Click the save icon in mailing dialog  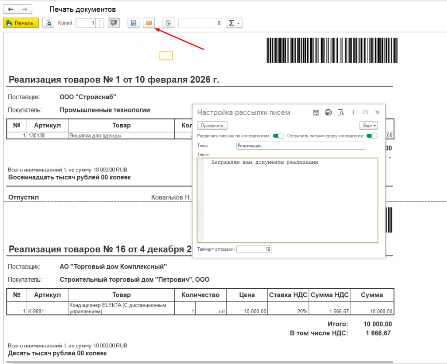click(316, 112)
